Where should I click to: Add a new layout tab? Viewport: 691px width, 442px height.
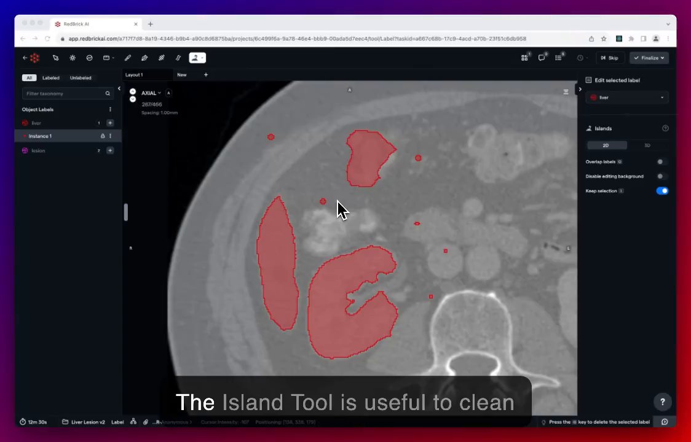pos(206,75)
